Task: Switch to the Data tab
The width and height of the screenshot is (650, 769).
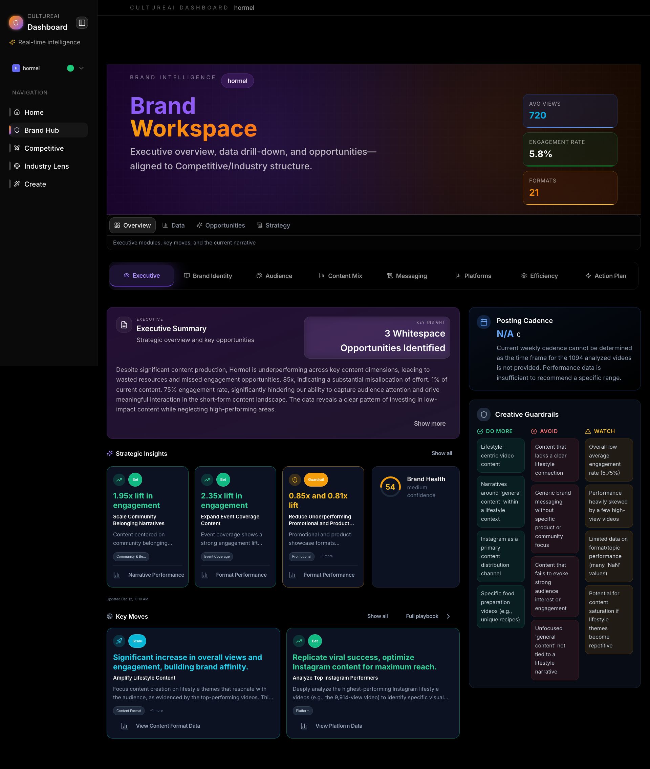Action: coord(173,225)
